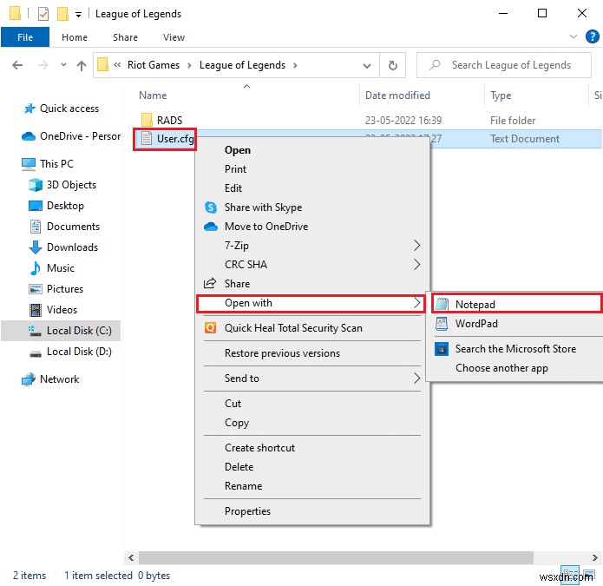Viewport: 603px width, 586px height.
Task: Open the View ribbon tab
Action: pos(174,37)
